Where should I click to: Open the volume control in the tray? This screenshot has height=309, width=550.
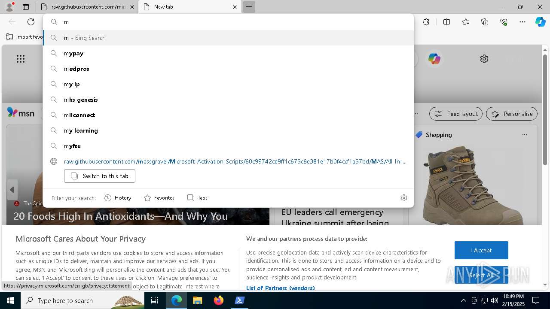(494, 300)
